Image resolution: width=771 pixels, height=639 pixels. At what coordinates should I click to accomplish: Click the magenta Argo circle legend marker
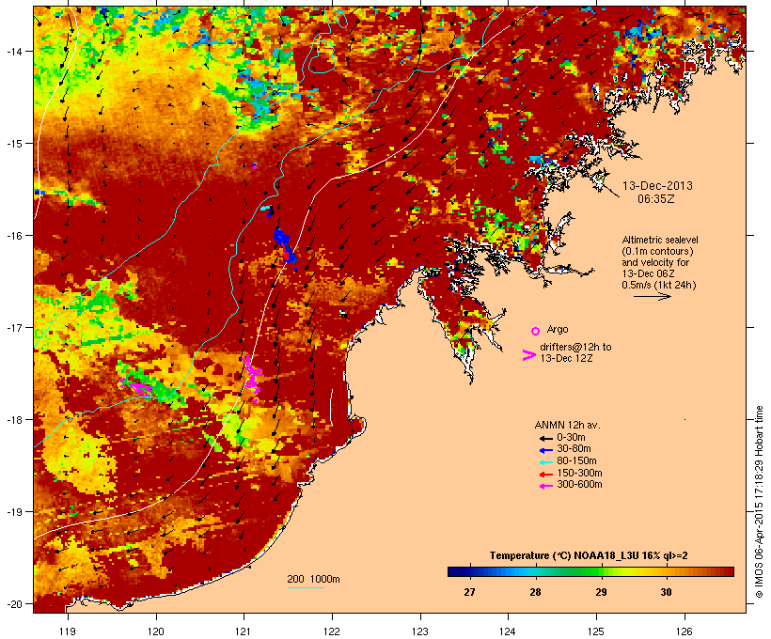click(535, 331)
